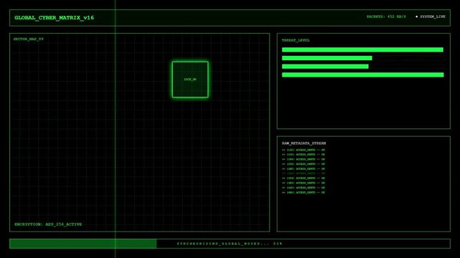This screenshot has width=460, height=258.
Task: Click the second threat level bar
Action: click(327, 58)
